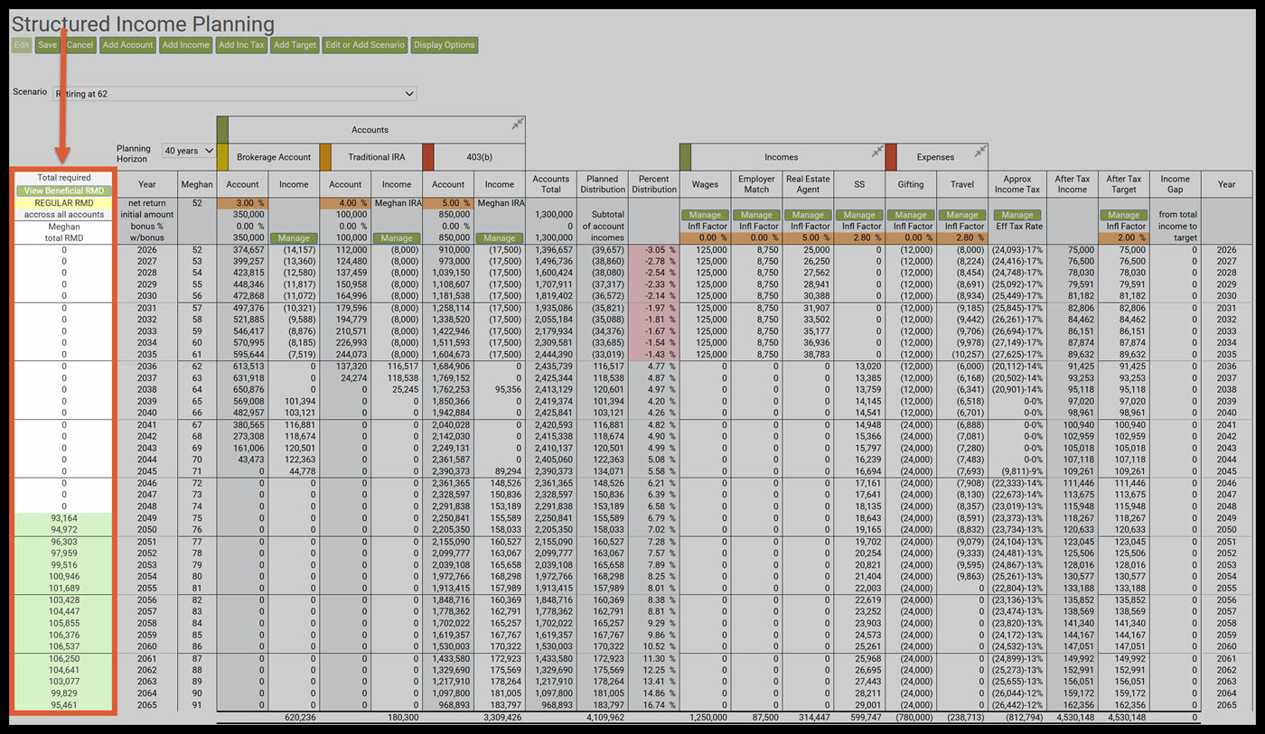Save the income plan
Viewport: 1265px width, 734px height.
(x=48, y=44)
